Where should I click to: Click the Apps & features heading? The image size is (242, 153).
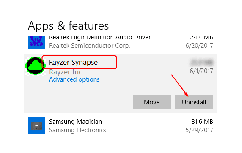[69, 26]
